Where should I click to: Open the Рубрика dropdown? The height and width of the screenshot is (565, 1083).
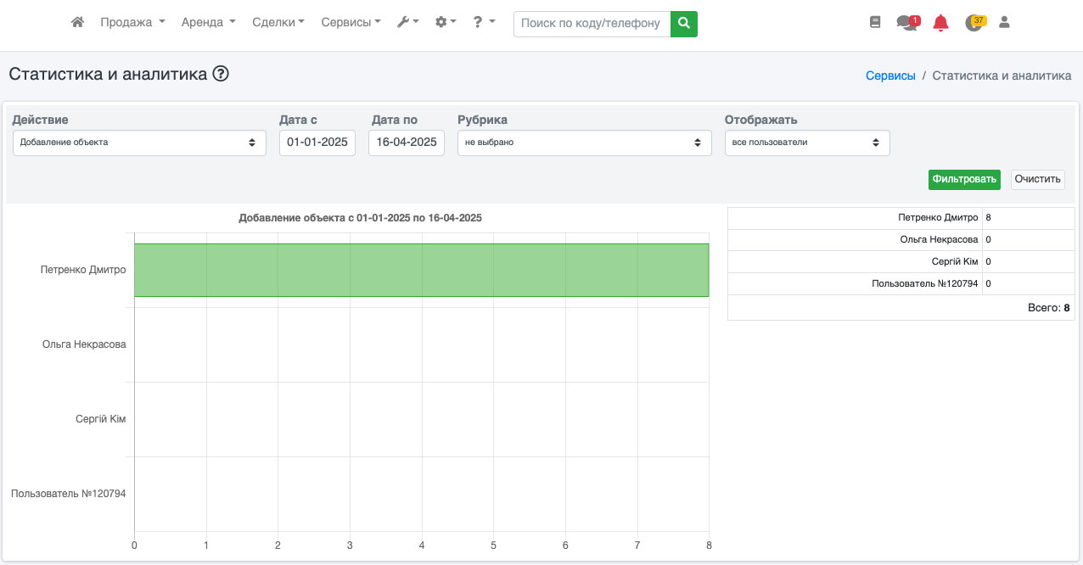click(x=584, y=143)
